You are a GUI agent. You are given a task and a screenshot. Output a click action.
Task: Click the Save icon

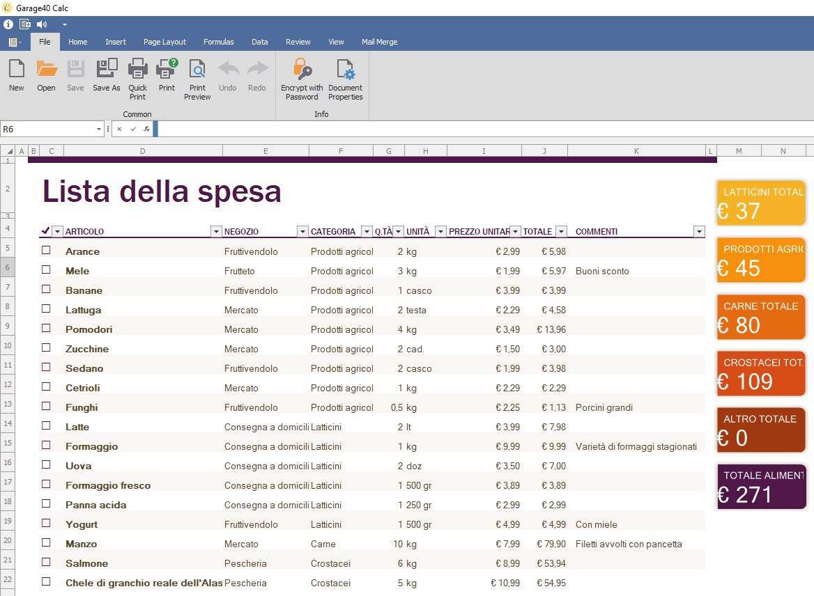click(x=75, y=76)
